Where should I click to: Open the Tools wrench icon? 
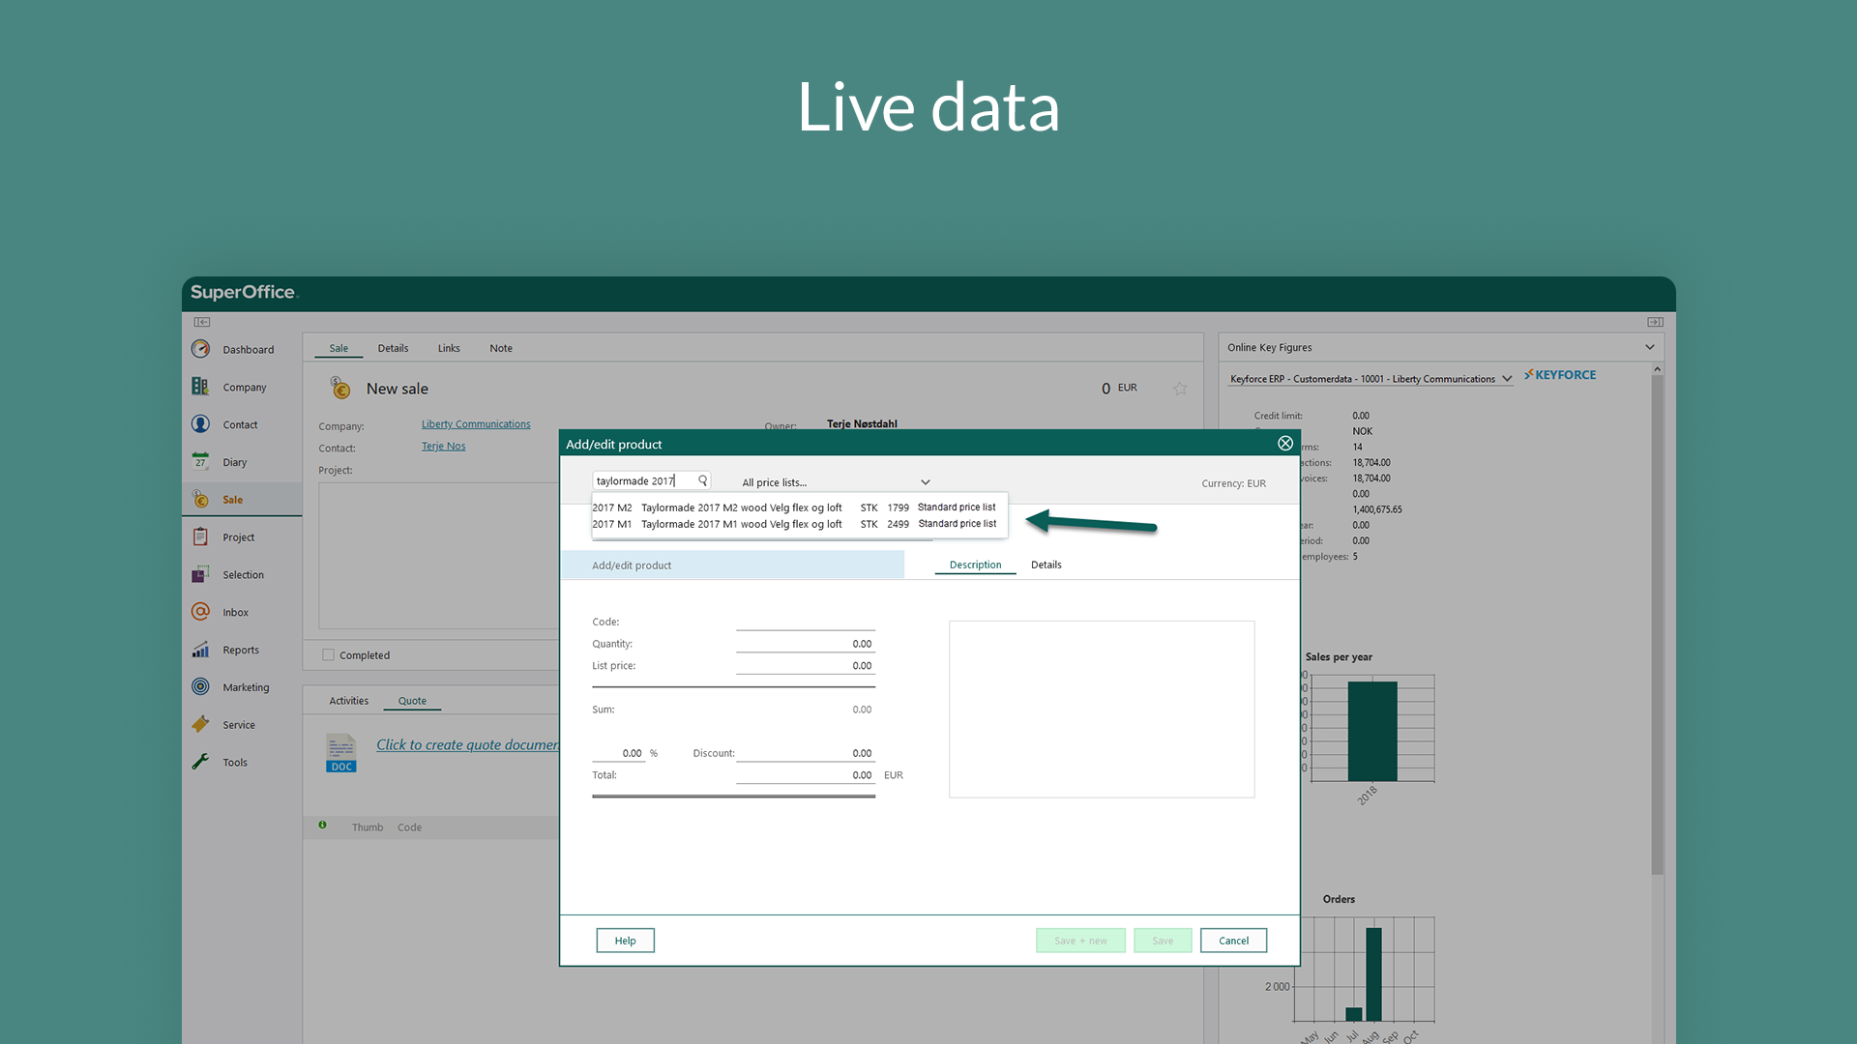click(x=200, y=762)
